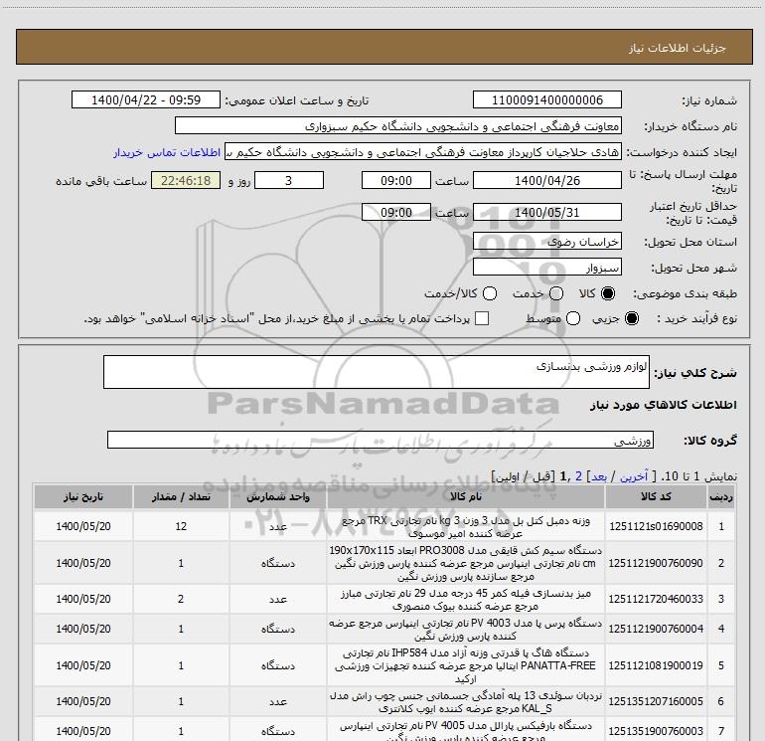Click the ردیف column header
This screenshot has height=741, width=765.
(721, 496)
